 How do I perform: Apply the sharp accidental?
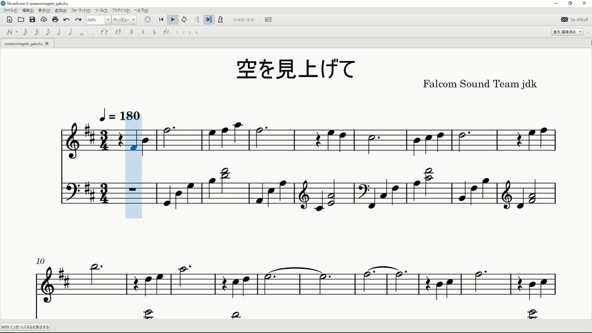tap(131, 32)
